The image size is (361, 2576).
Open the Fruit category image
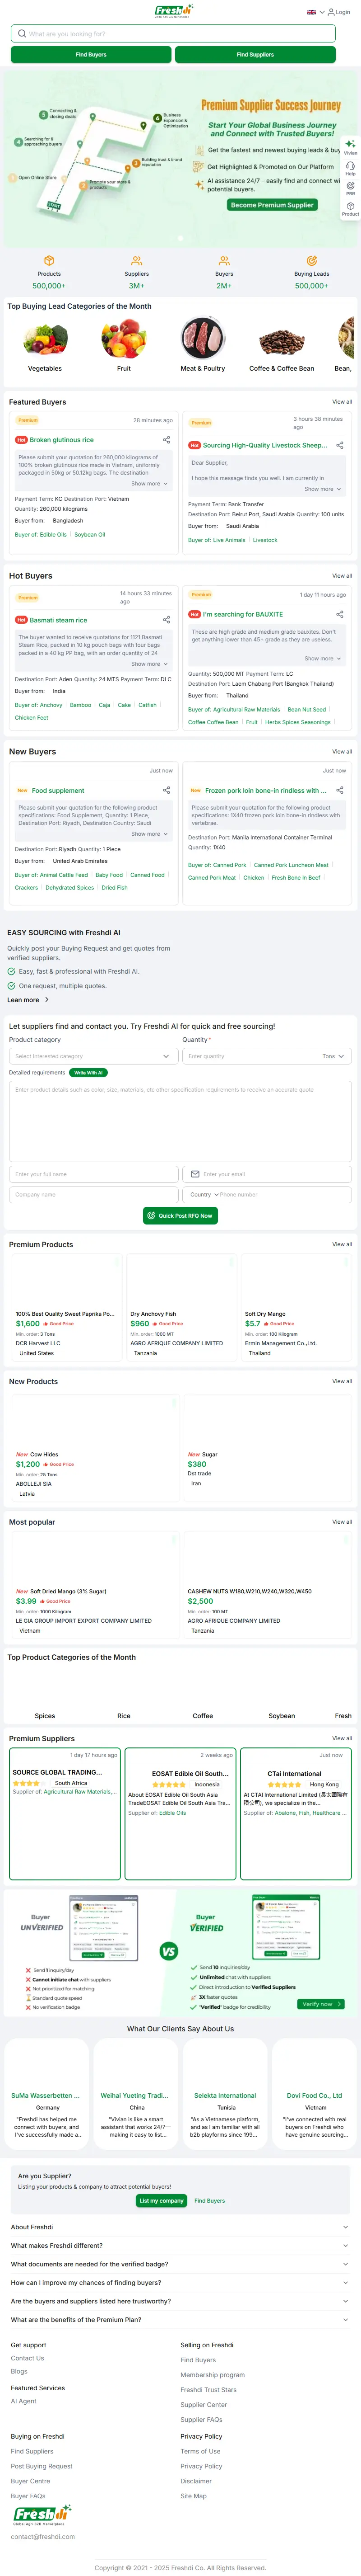click(x=124, y=339)
